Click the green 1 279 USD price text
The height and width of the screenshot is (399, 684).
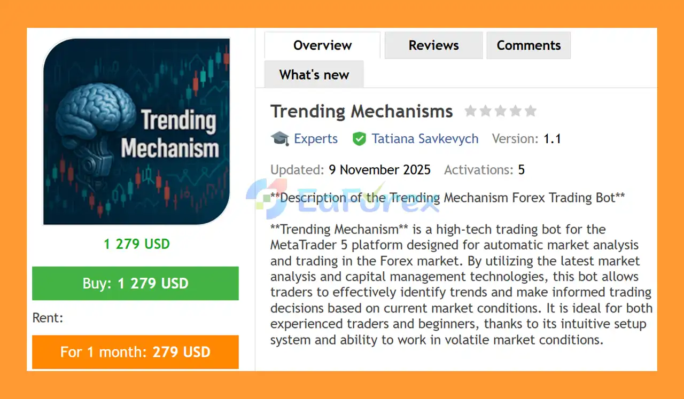point(137,244)
